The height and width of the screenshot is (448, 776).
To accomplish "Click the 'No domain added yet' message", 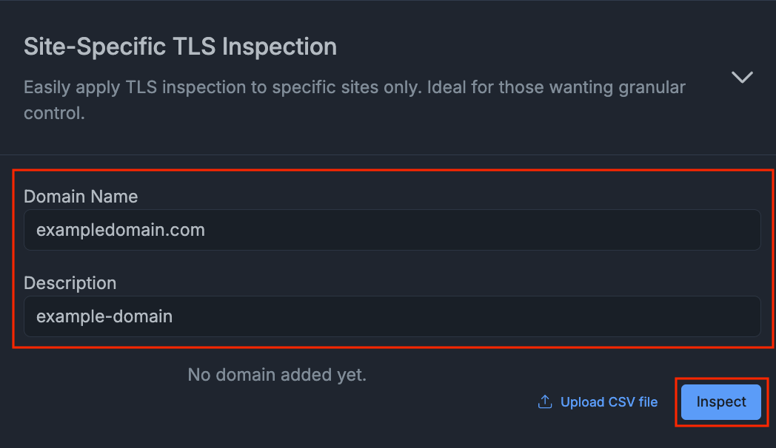I will (x=276, y=375).
